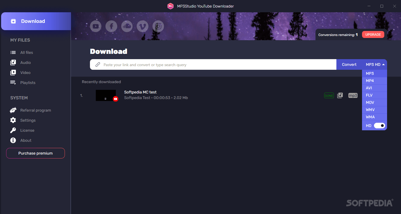Click the Video play icon in sidebar
This screenshot has width=401, height=214.
[x=13, y=73]
